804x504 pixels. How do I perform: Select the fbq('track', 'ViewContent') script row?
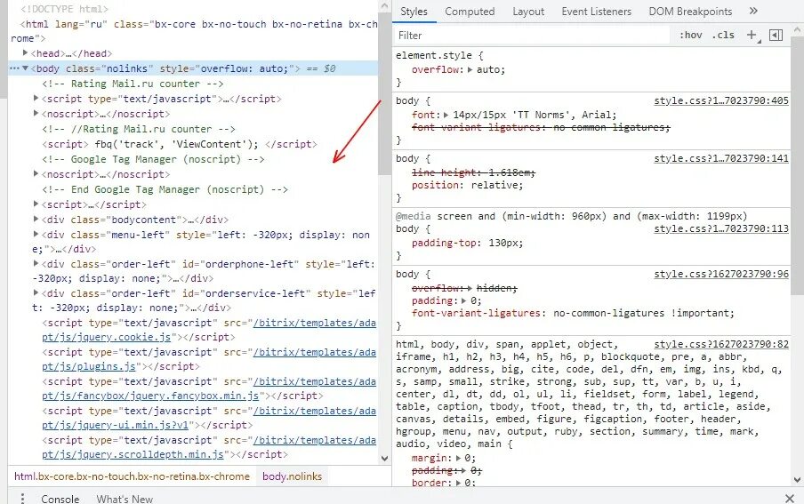click(180, 144)
